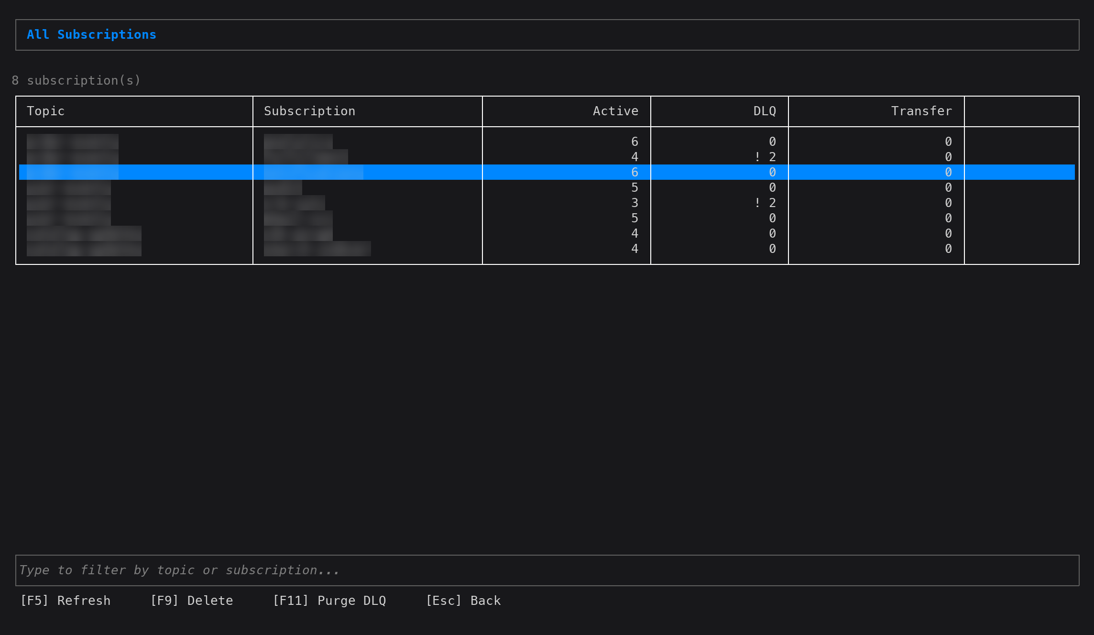This screenshot has height=635, width=1094.
Task: Click the '! 2' DLQ value in row with Active 3
Action: point(765,203)
